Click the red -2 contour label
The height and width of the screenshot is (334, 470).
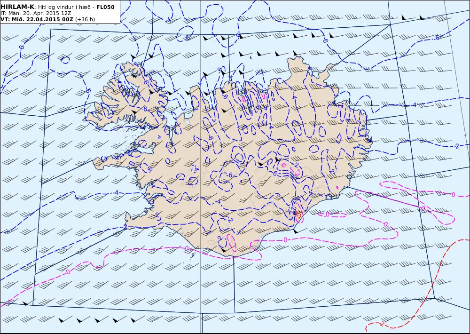(381, 324)
